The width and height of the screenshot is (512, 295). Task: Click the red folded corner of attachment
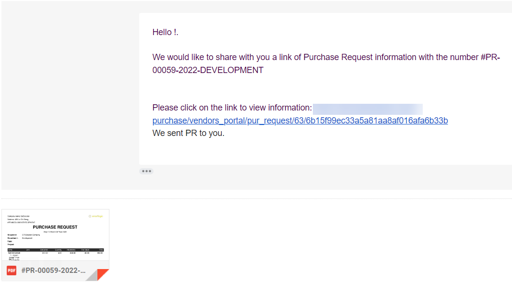[x=103, y=274]
